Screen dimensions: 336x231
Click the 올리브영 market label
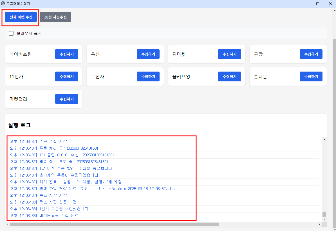181,77
